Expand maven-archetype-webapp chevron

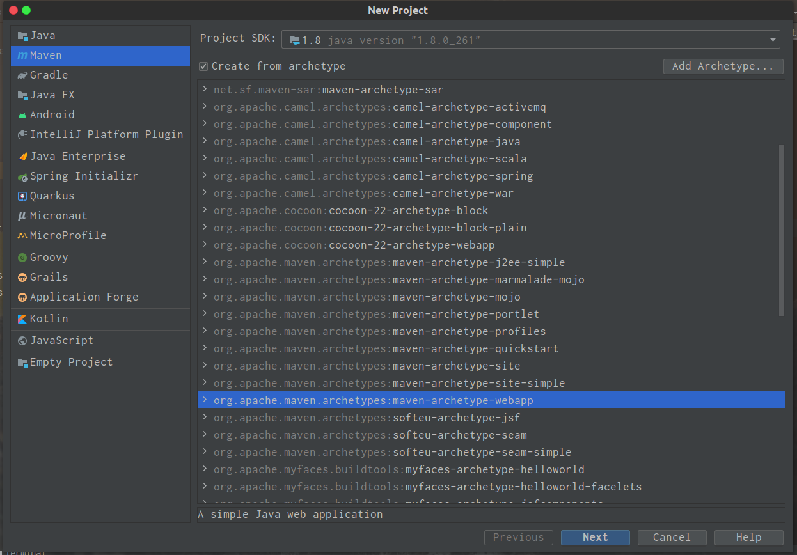pyautogui.click(x=205, y=400)
